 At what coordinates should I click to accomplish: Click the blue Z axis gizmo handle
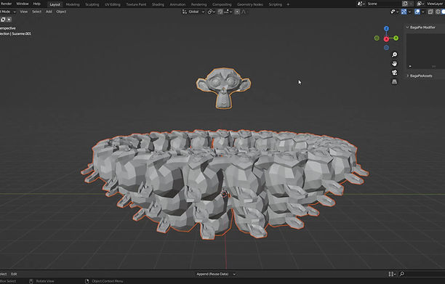pyautogui.click(x=386, y=28)
